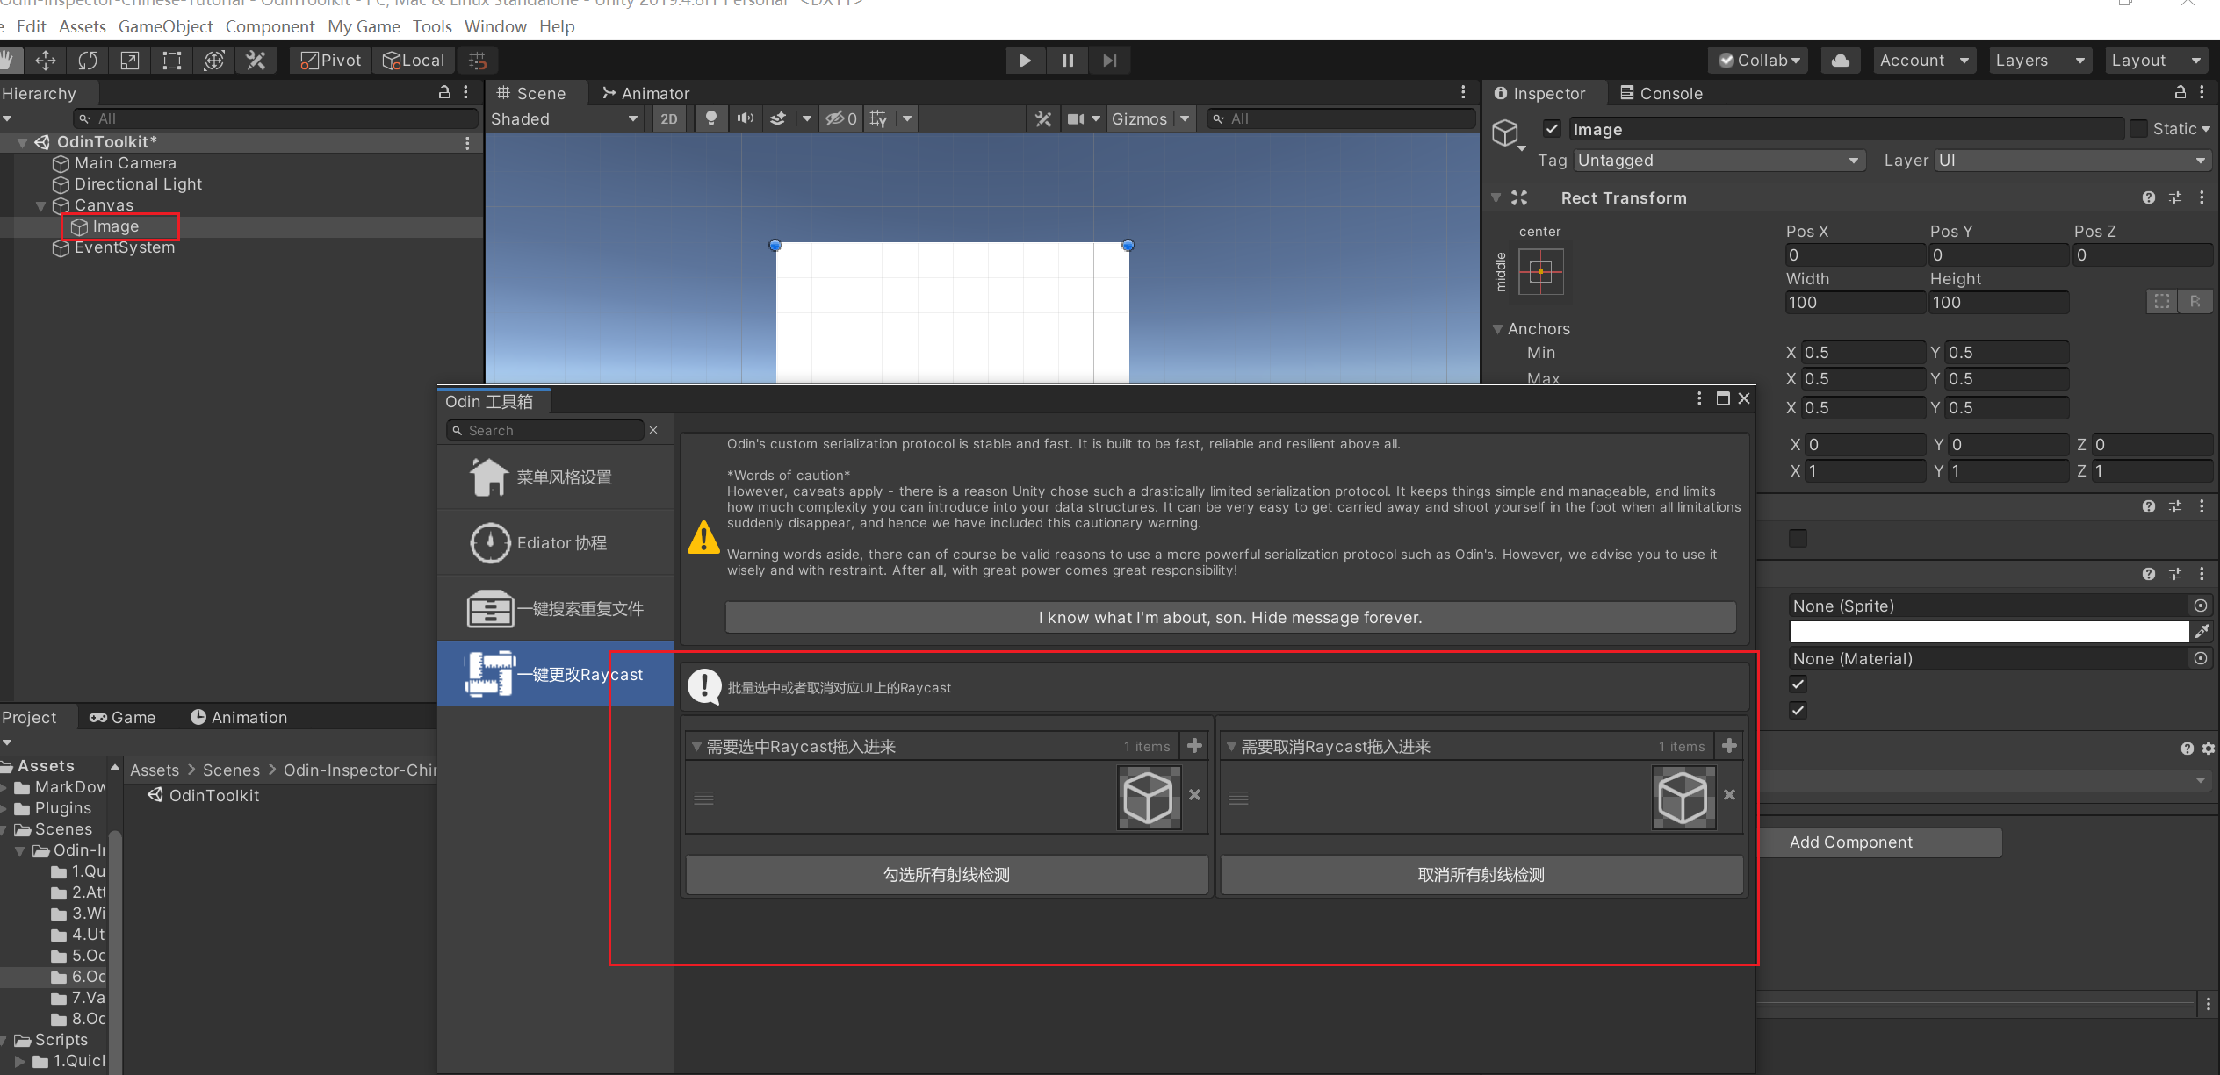Toggle the unchecked component checkbox in Inspector
The width and height of the screenshot is (2220, 1075).
click(1798, 538)
